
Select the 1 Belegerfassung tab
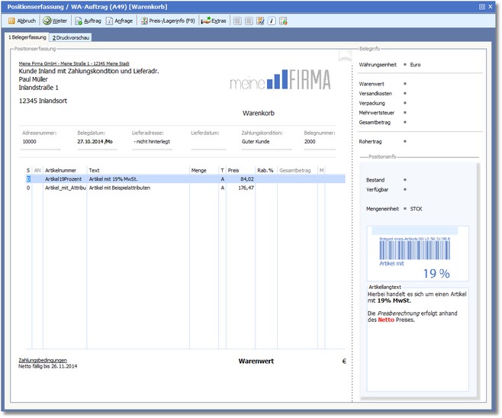[x=27, y=37]
